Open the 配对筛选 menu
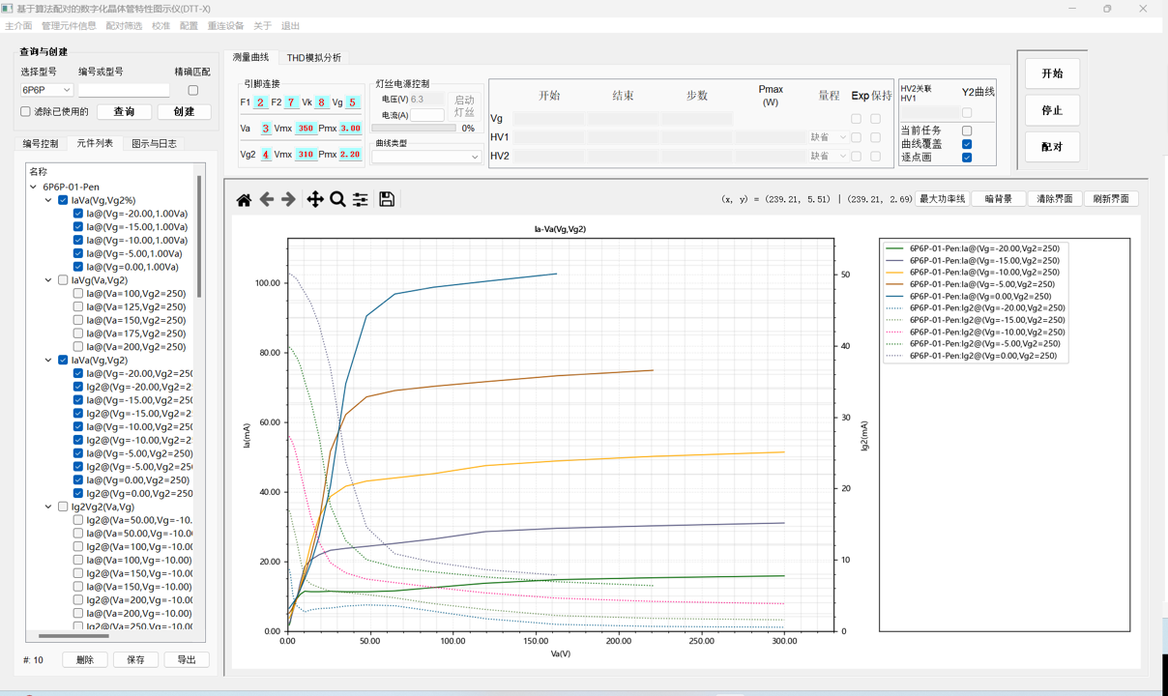 (124, 26)
